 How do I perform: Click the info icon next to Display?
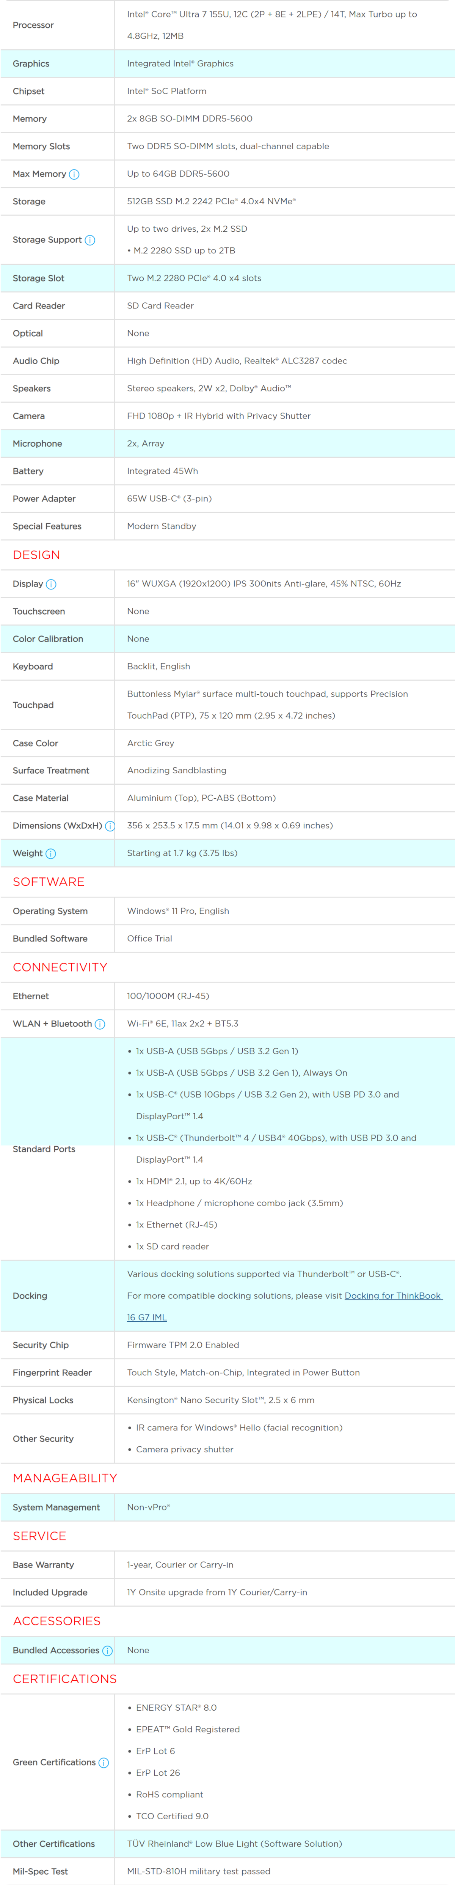[x=51, y=584]
